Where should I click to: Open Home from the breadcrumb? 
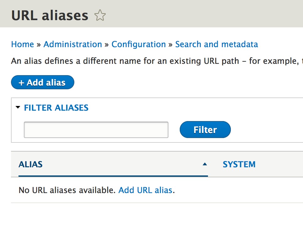click(22, 44)
